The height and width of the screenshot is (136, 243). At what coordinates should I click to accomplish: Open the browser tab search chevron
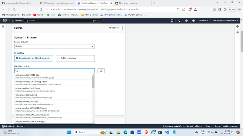click(x=218, y=2)
